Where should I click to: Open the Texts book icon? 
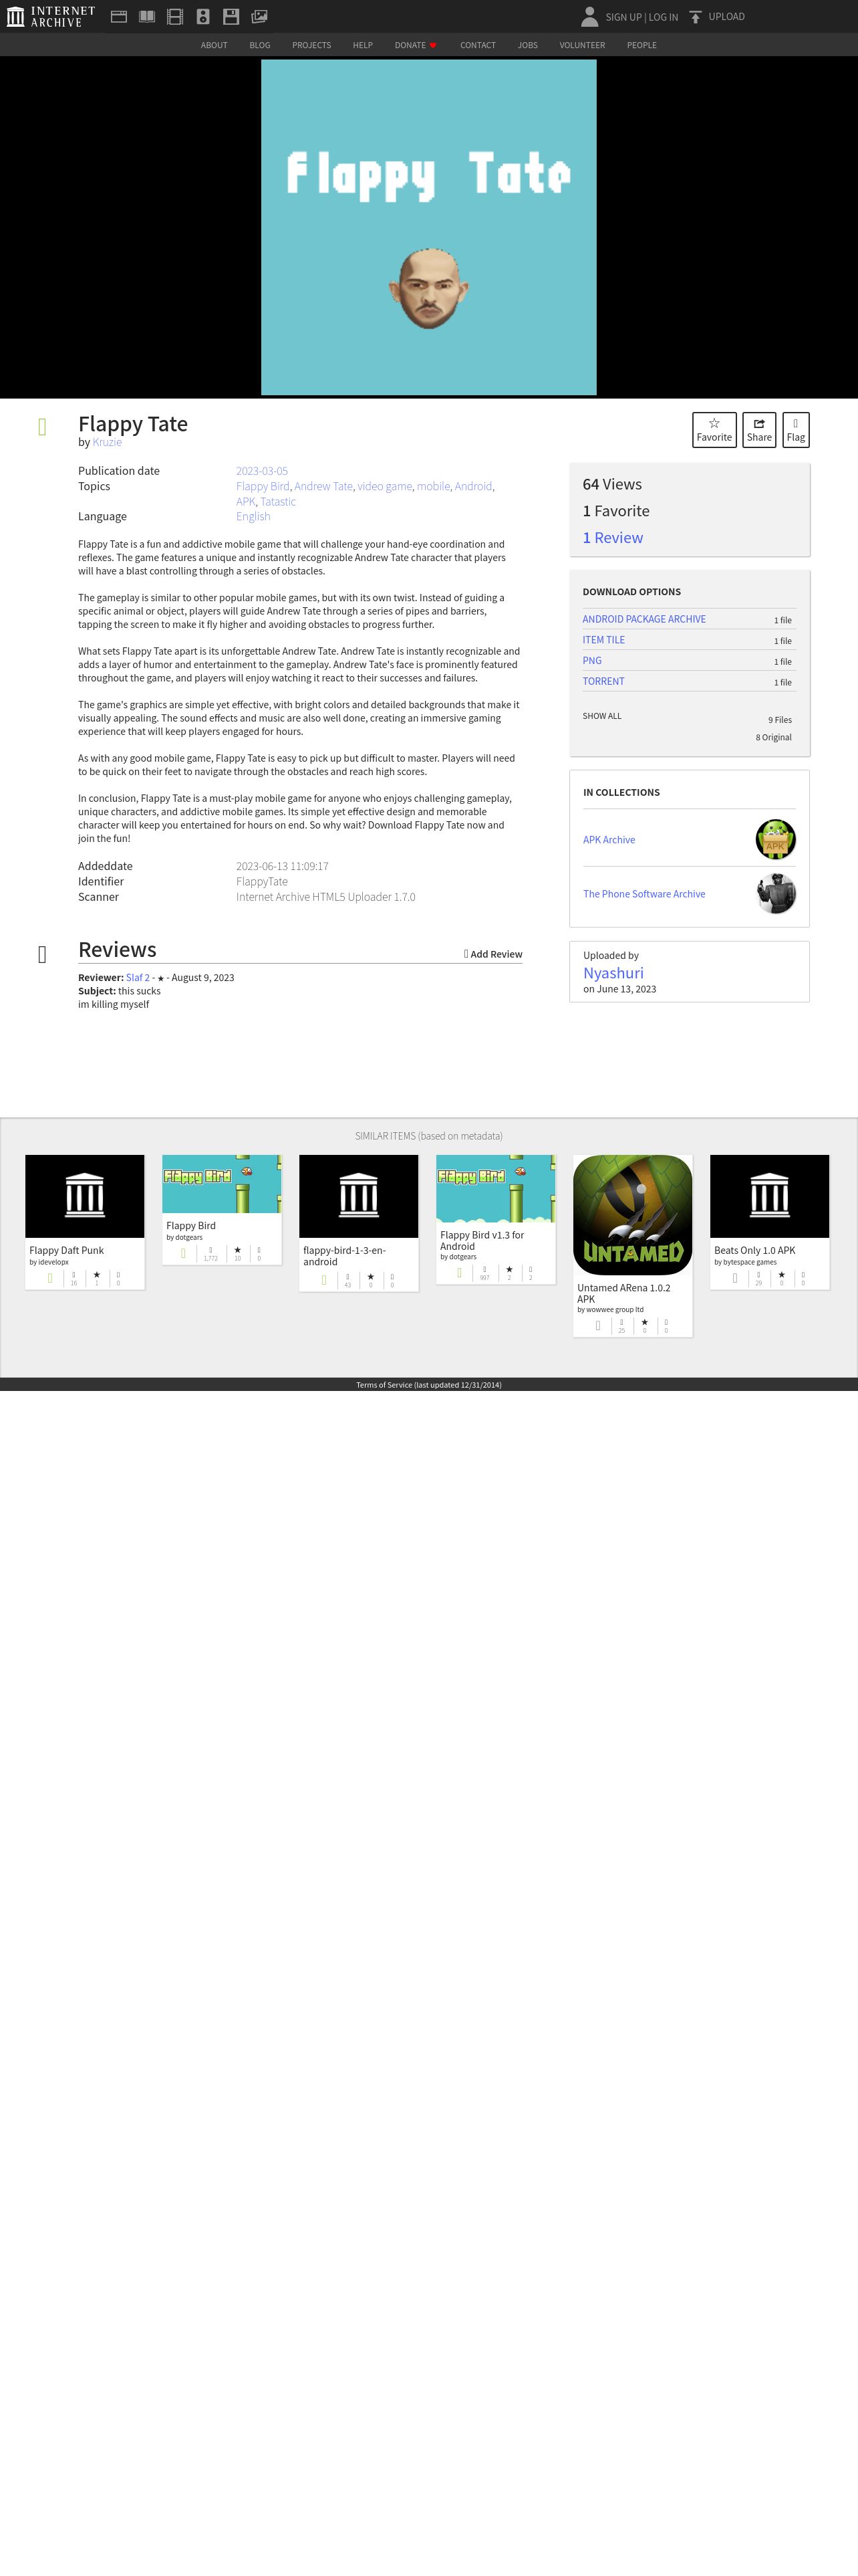coord(147,16)
